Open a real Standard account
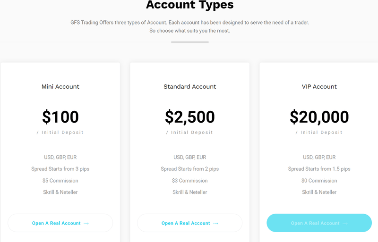 click(190, 223)
